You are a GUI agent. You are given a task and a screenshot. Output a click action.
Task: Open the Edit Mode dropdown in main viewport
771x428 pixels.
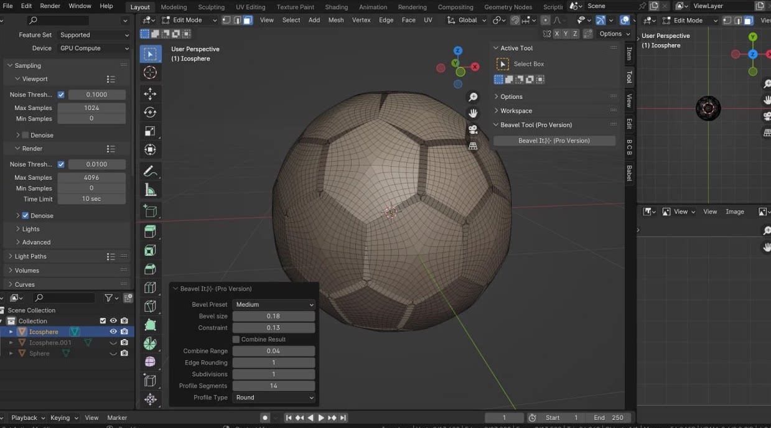coord(190,20)
